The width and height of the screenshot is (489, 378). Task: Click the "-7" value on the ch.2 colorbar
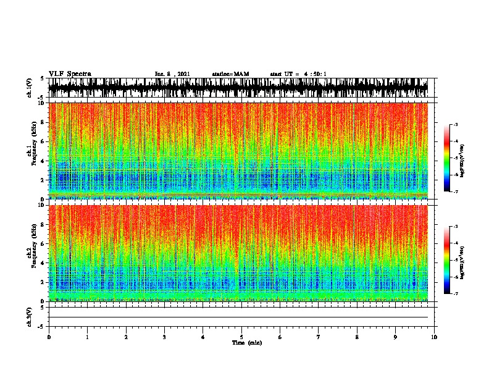pyautogui.click(x=456, y=293)
